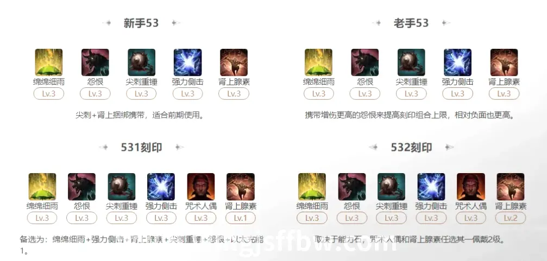547x261 pixels.
Task: Select 强力侧击 icon under 老手53
Action: 458,62
